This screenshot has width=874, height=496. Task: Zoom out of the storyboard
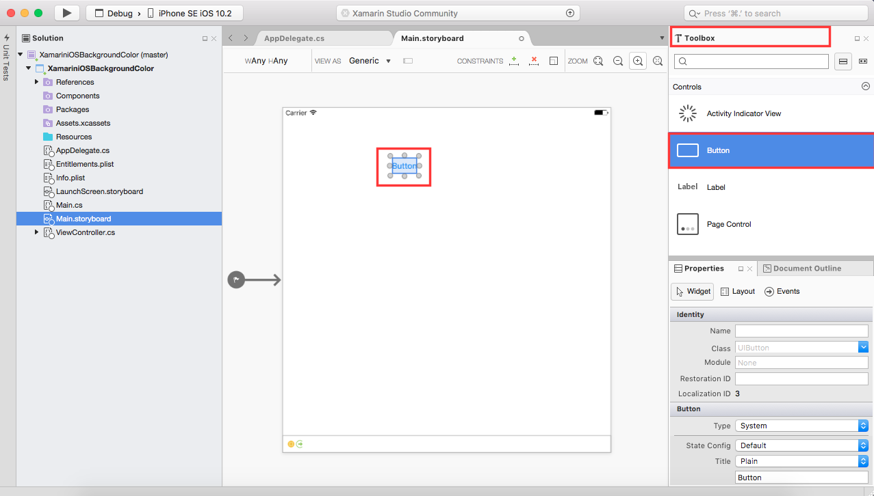[x=618, y=61]
